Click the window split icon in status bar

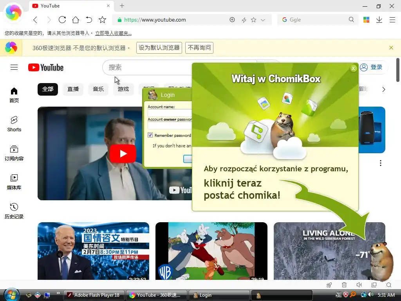374,285
